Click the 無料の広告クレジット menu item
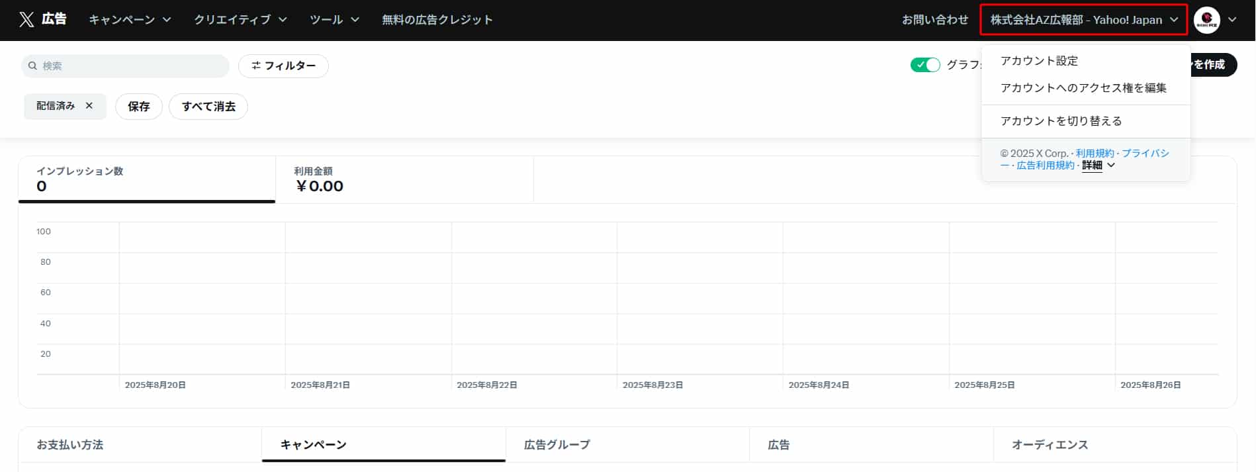Screen dimensions: 1256x472 pyautogui.click(x=437, y=20)
